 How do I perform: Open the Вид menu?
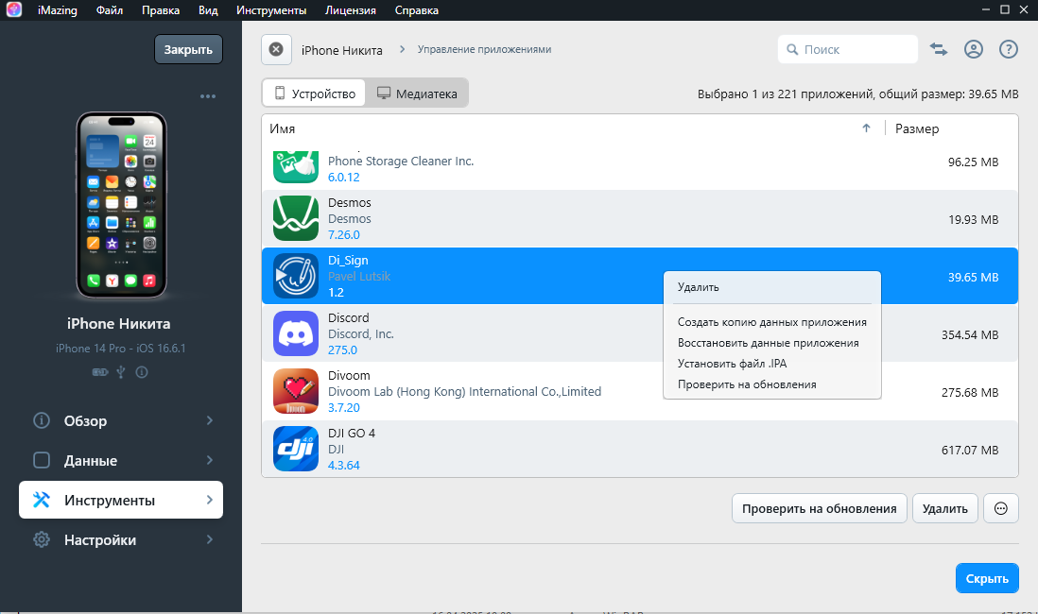tap(208, 10)
